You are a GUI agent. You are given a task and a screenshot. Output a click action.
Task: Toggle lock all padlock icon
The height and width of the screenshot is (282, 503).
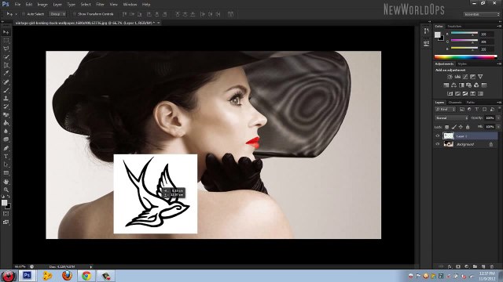[468, 127]
